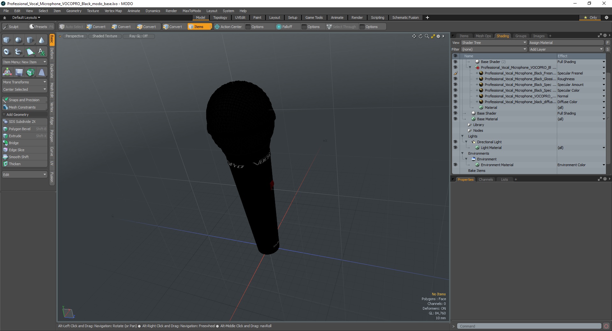This screenshot has height=331, width=612.
Task: Click the Polygon Bevel tool
Action: click(x=25, y=129)
